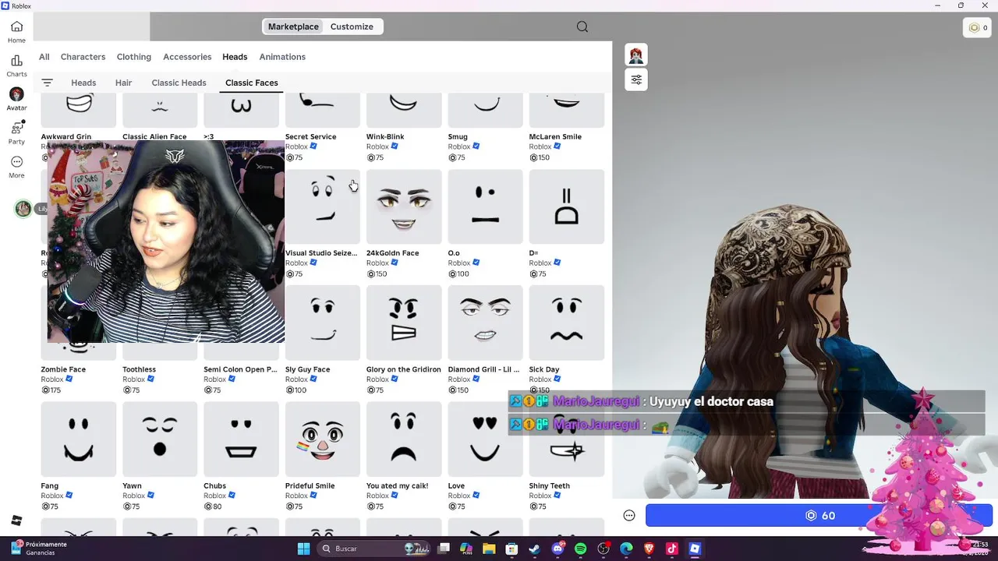Click the McLaren Smile item title

[555, 136]
